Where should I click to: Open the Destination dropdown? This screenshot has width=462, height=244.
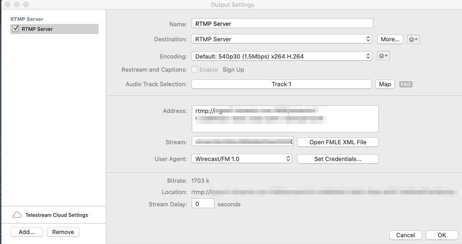[x=282, y=39]
